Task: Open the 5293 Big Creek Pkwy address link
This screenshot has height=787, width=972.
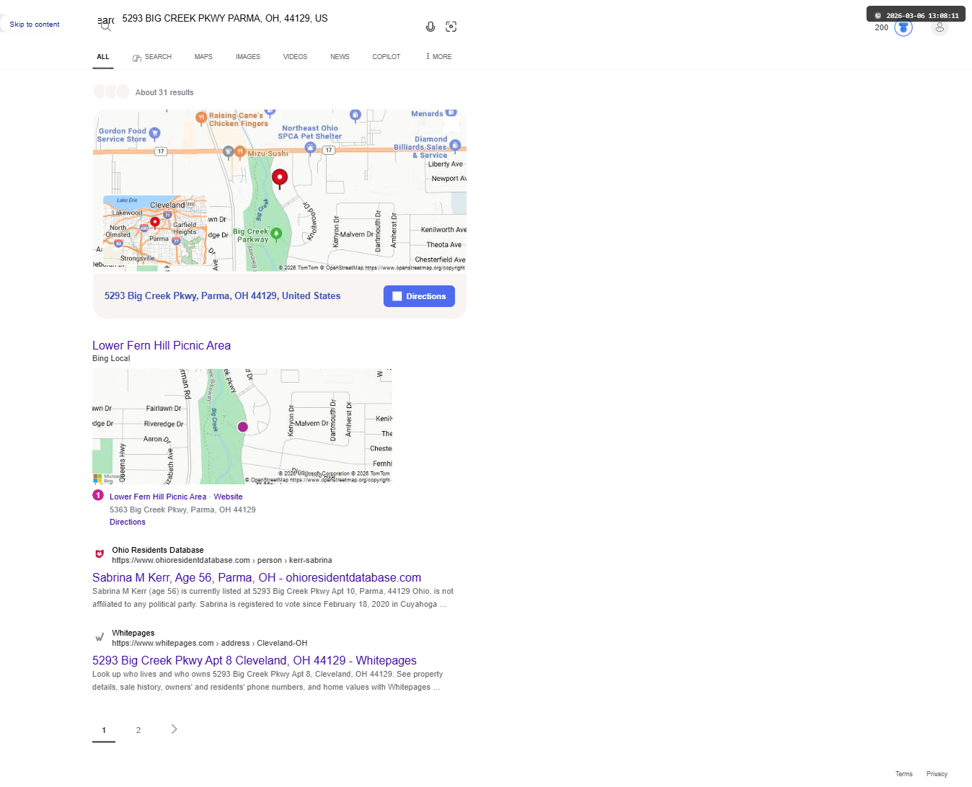Action: (x=222, y=295)
